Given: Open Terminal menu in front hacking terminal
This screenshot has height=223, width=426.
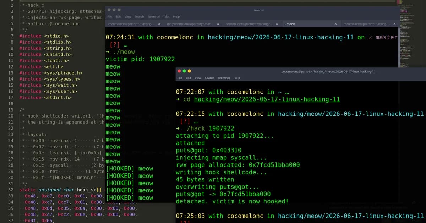Looking at the screenshot, I should click(x=224, y=78).
